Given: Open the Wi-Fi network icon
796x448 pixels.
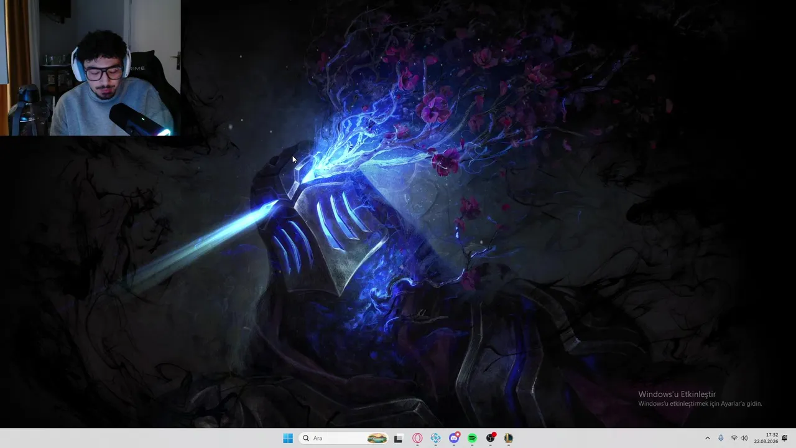Looking at the screenshot, I should [x=734, y=438].
